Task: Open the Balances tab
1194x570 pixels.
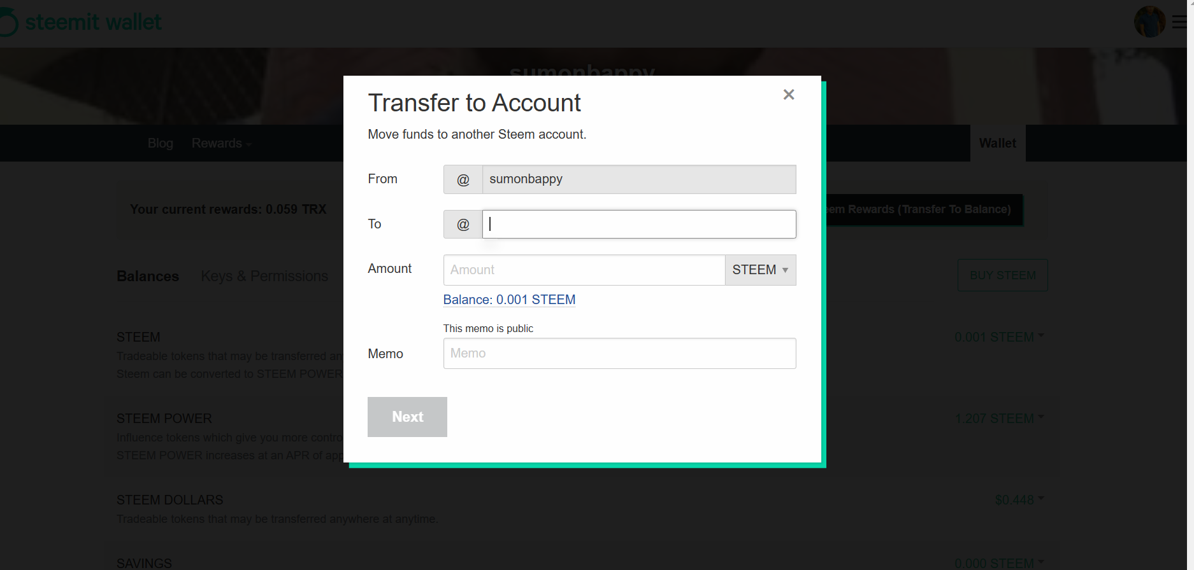Action: click(x=148, y=276)
